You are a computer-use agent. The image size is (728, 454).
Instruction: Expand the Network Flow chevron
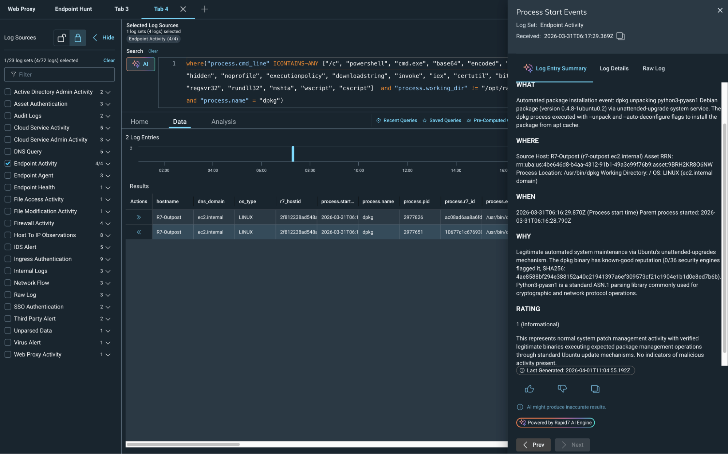pos(108,283)
